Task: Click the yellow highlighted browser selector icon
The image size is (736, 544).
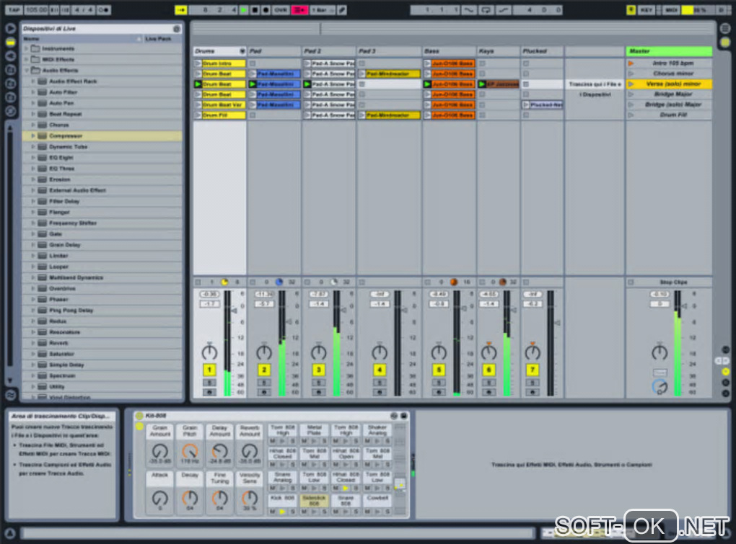Action: pos(10,43)
